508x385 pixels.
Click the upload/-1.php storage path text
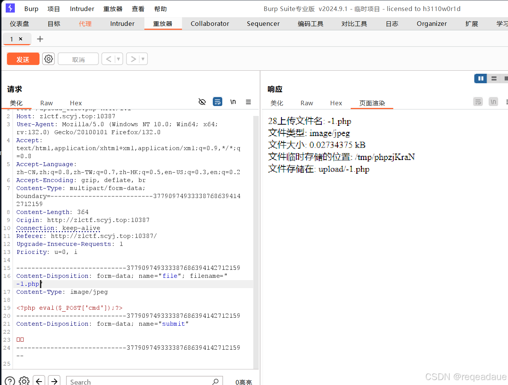pyautogui.click(x=344, y=169)
